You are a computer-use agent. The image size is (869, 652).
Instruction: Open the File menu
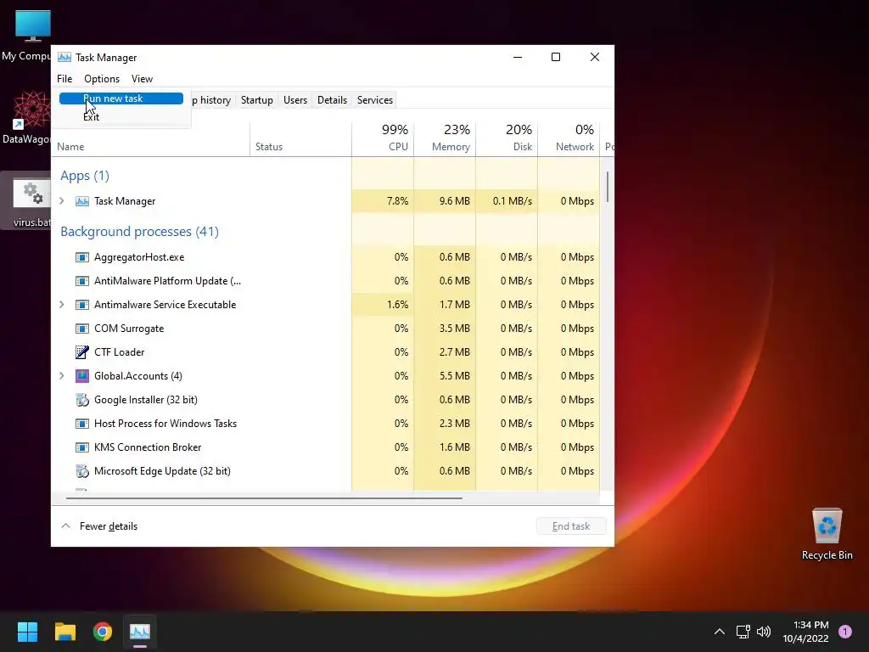(x=64, y=79)
